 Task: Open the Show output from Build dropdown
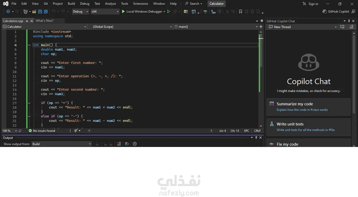point(62,144)
